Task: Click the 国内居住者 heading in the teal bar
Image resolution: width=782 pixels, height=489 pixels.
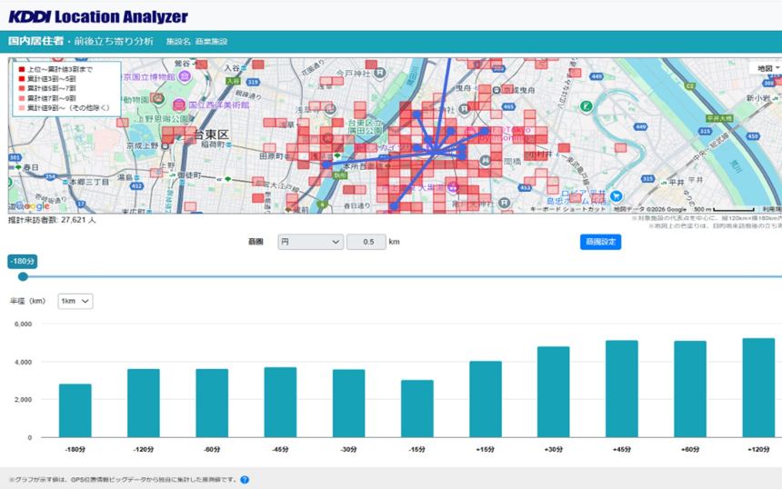Action: click(x=35, y=41)
